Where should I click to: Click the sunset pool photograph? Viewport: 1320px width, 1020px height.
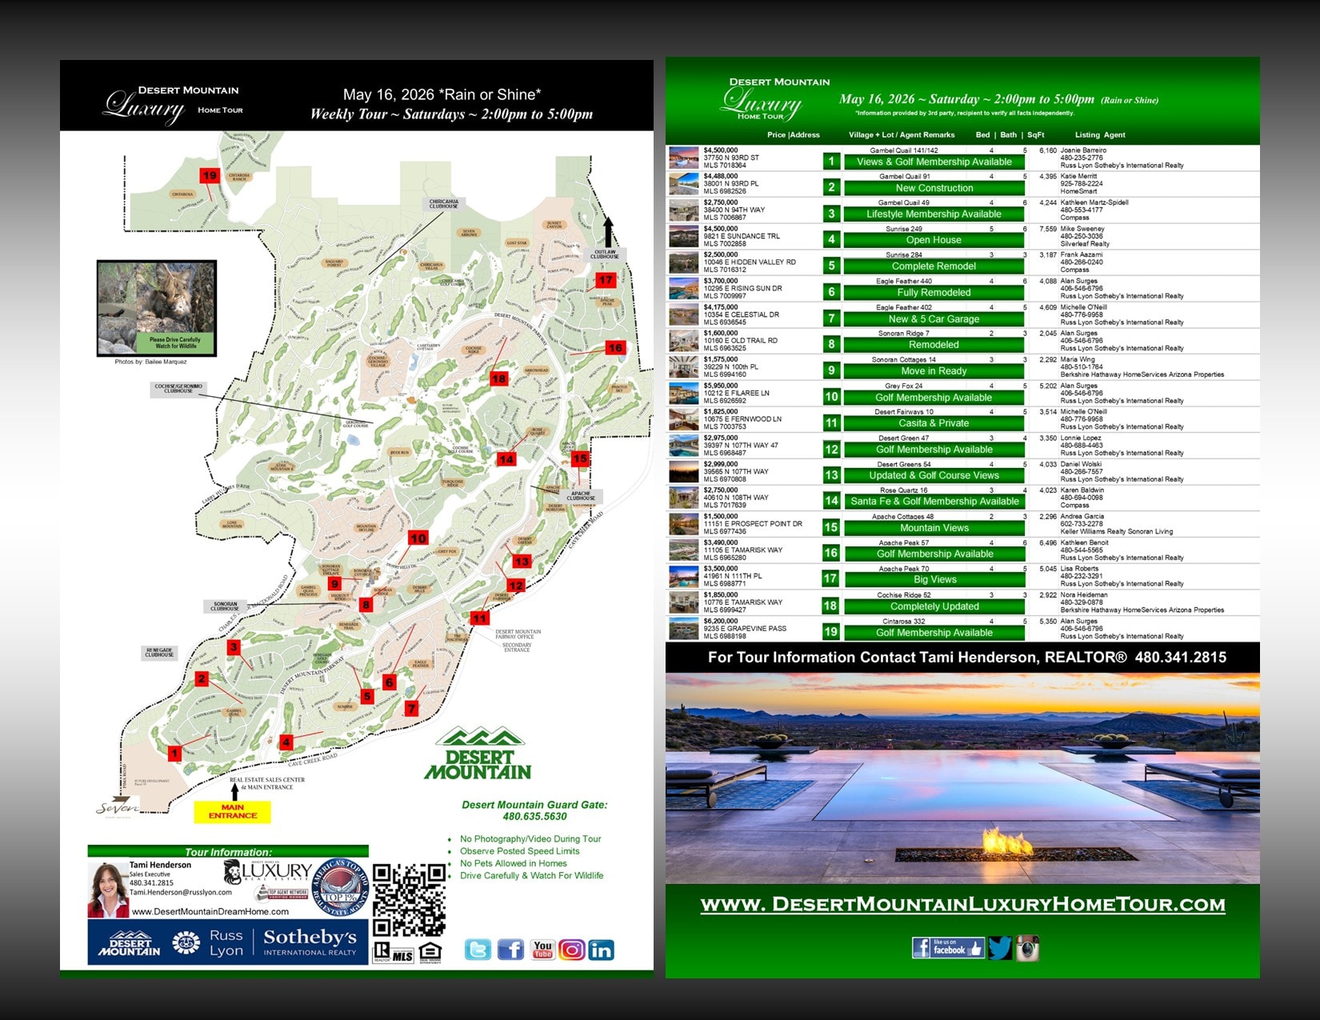pos(962,778)
